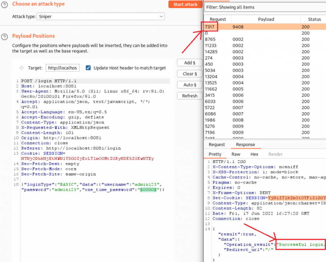This screenshot has width=326, height=262.
Task: Click the Target URL input field
Action: [x=63, y=68]
